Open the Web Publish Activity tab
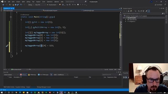The height and width of the screenshot is (94, 168). 9,87
